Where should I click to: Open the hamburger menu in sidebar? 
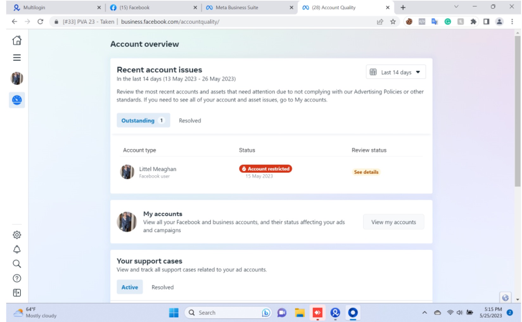tap(17, 57)
